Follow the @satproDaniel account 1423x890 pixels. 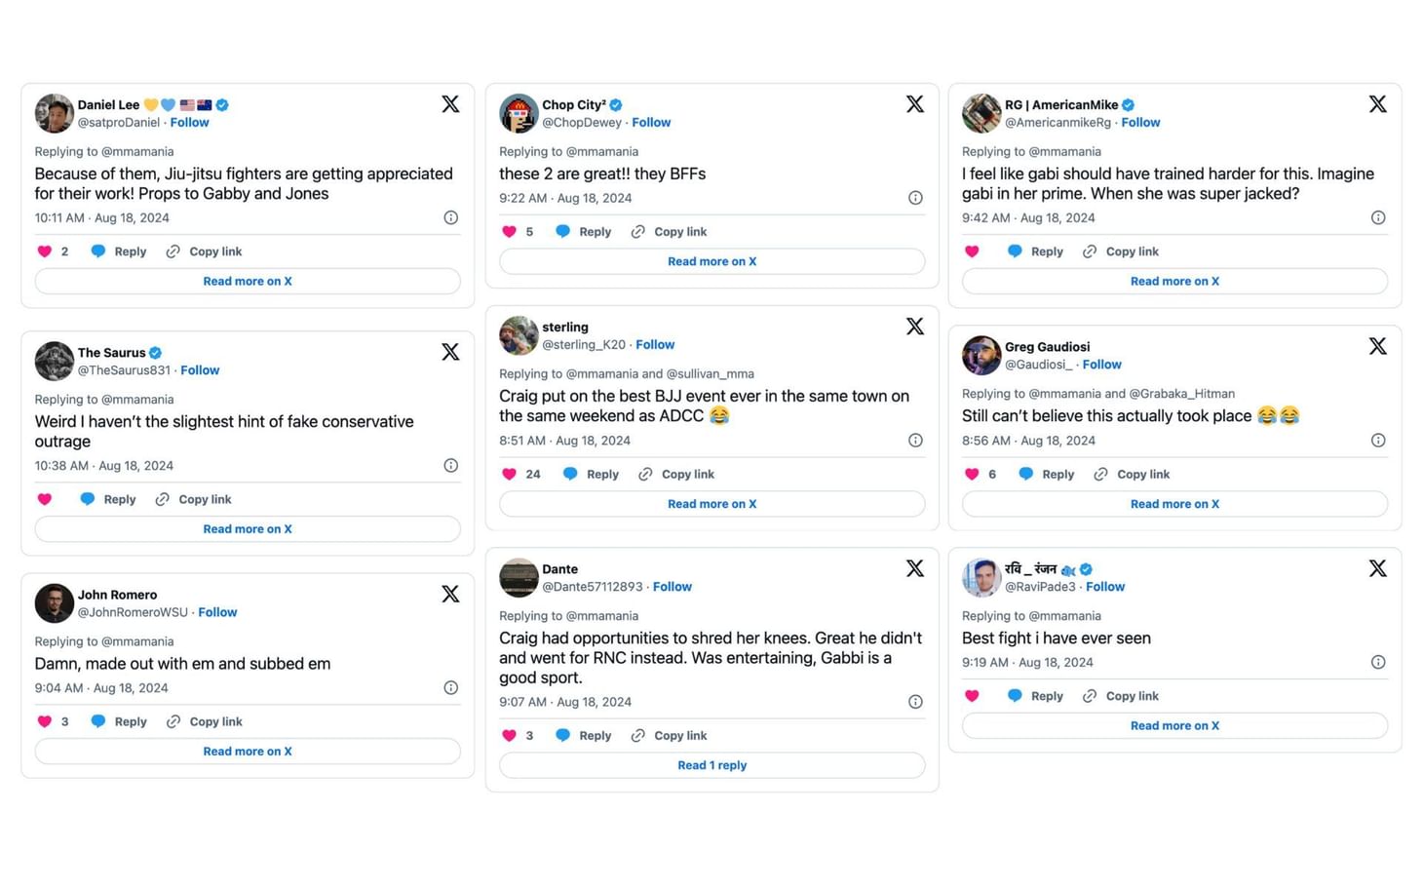pyautogui.click(x=189, y=123)
